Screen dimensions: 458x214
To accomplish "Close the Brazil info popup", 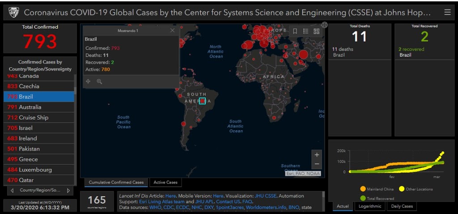I will tap(172, 30).
